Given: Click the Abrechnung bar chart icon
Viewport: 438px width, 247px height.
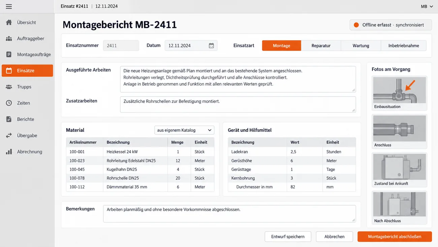Looking at the screenshot, I should pyautogui.click(x=9, y=152).
